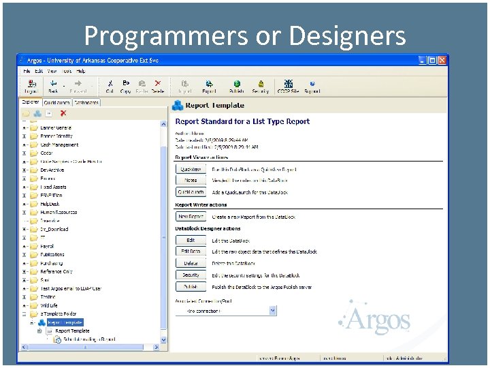The image size is (490, 368).
Task: Click the tree vertical scrollbar down arrow
Action: [163, 340]
